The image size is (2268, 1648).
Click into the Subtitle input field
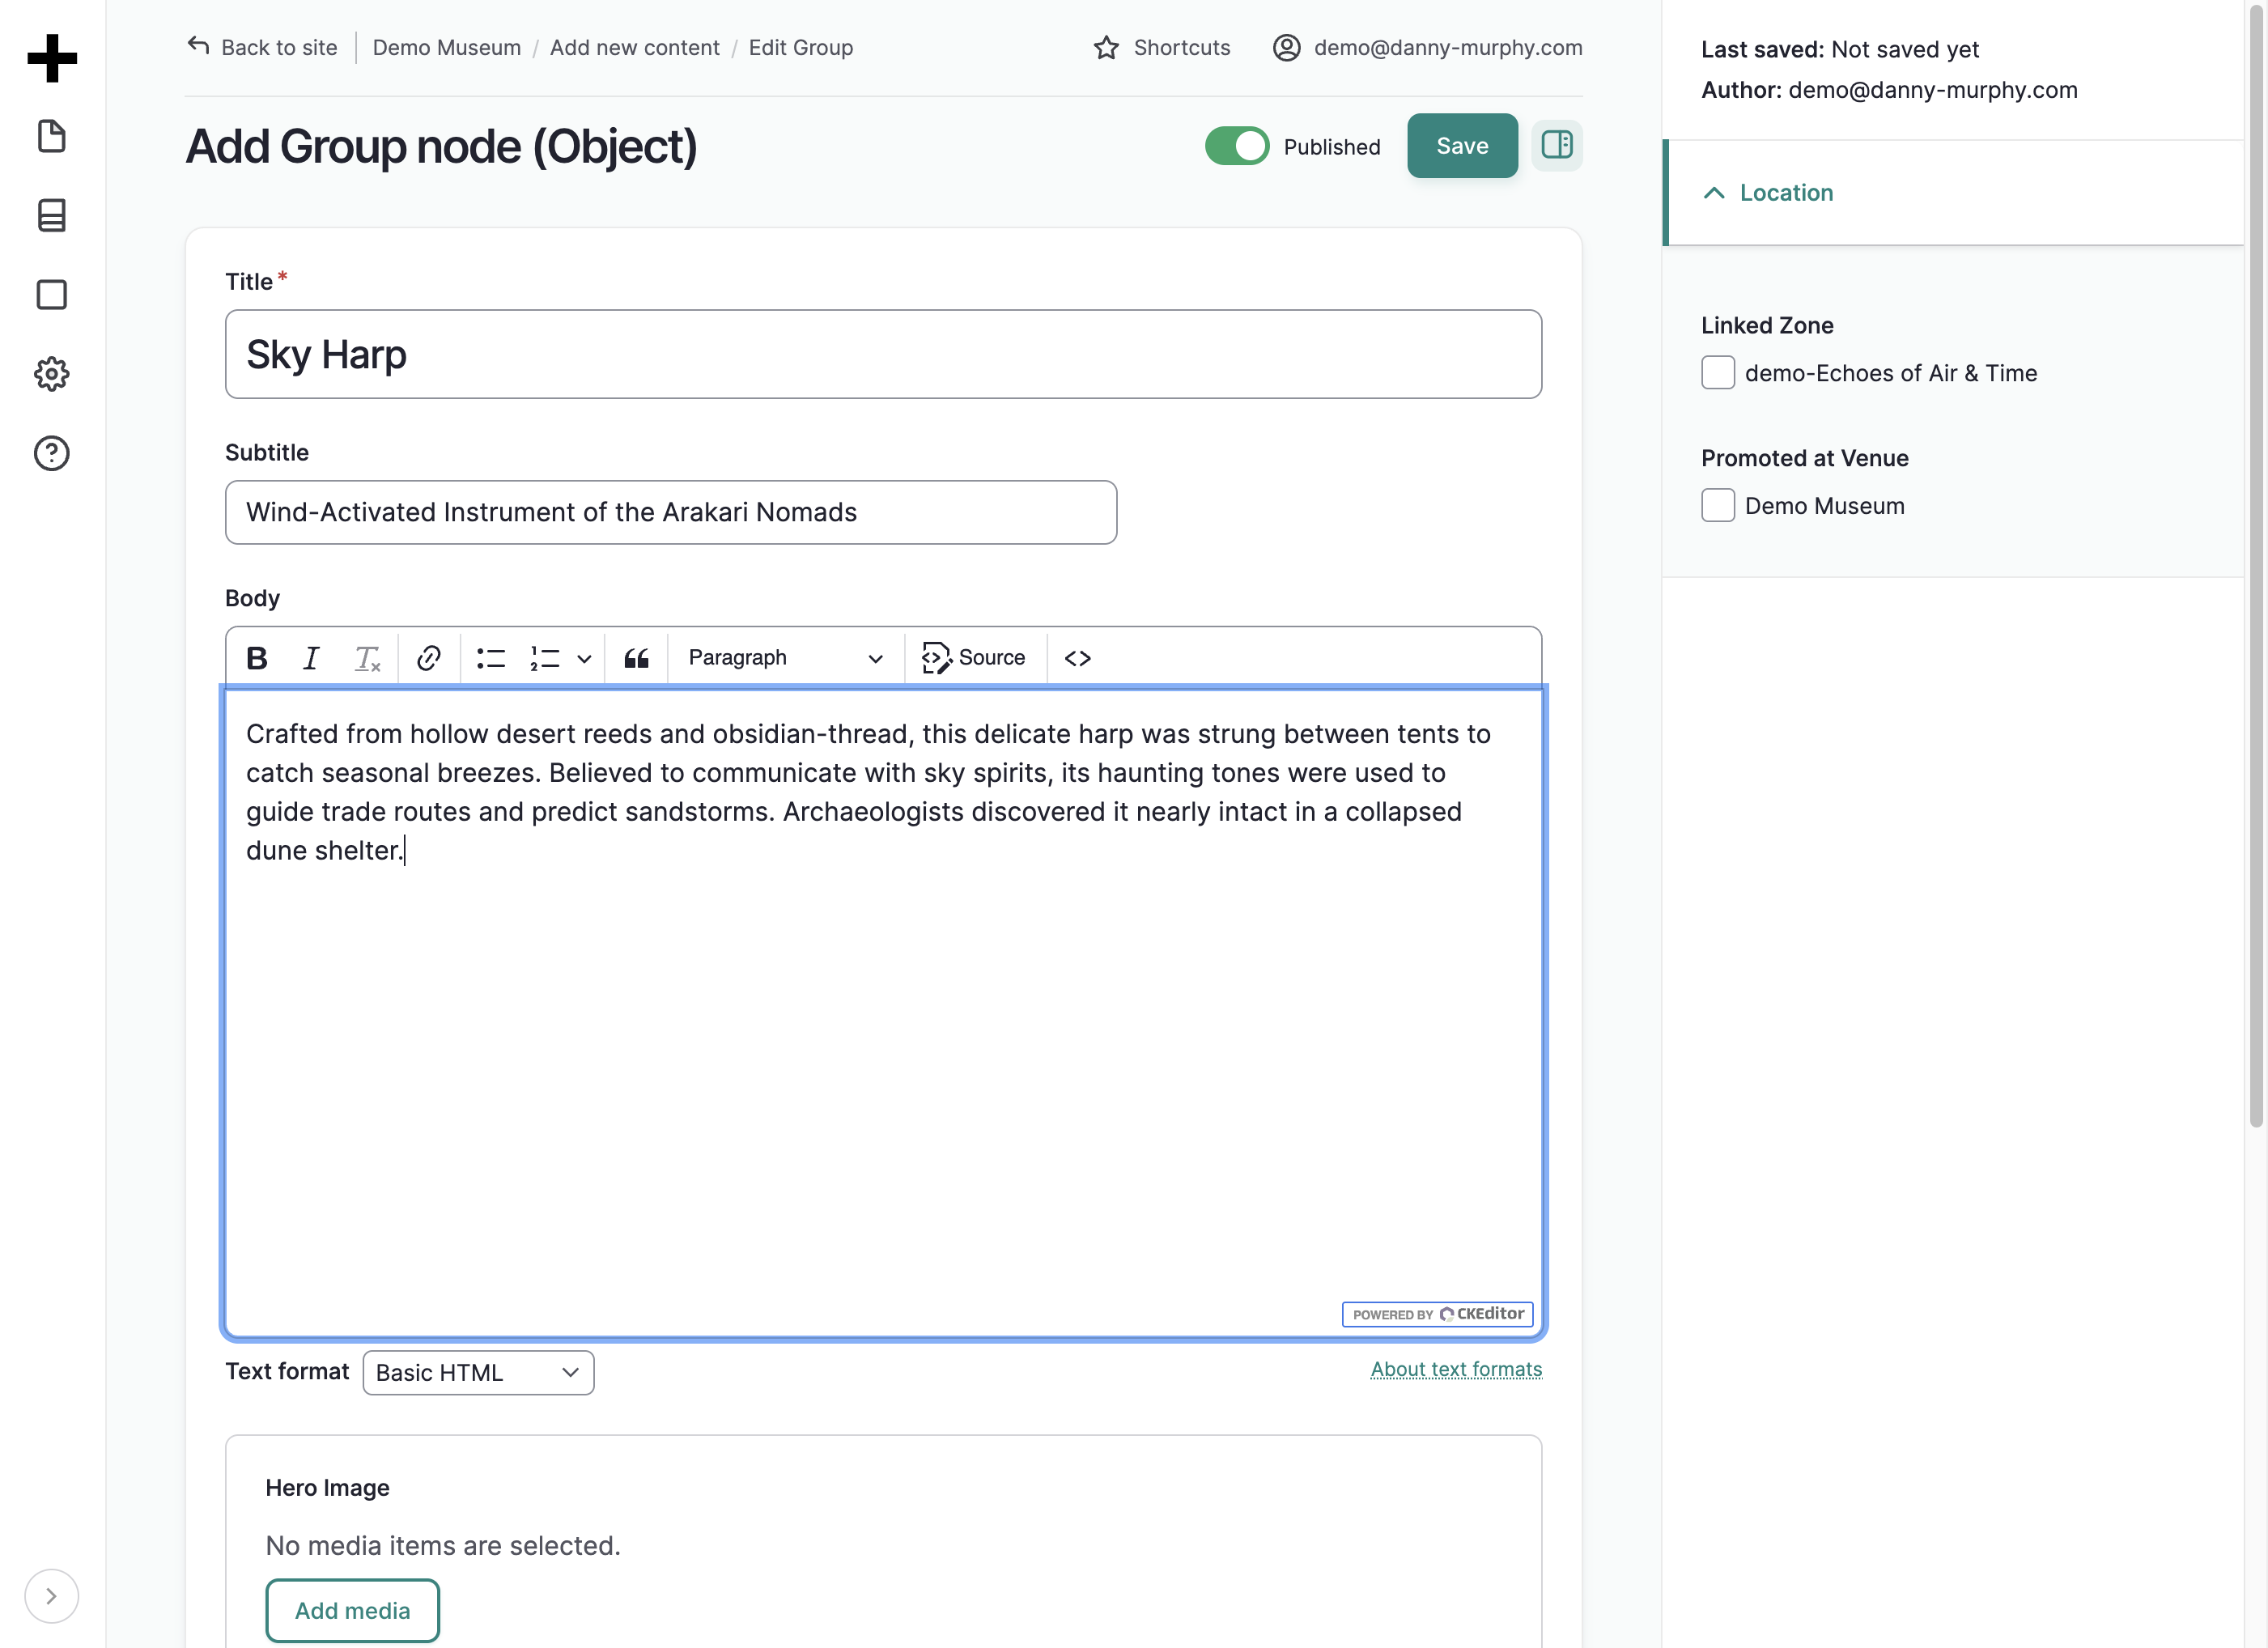click(x=671, y=512)
